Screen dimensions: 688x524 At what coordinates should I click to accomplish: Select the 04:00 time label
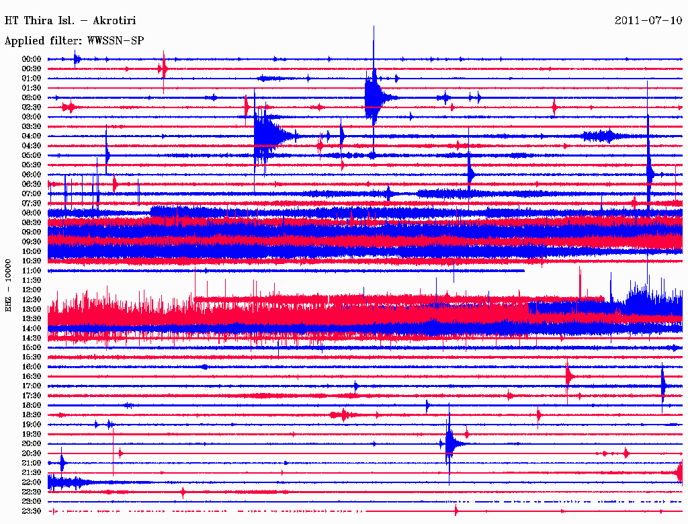tap(32, 136)
